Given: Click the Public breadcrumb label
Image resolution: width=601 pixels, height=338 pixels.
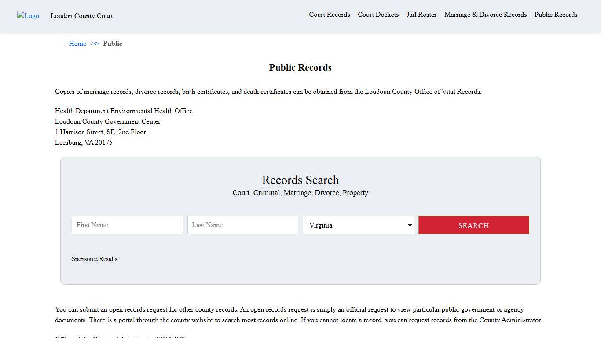Looking at the screenshot, I should tap(113, 44).
